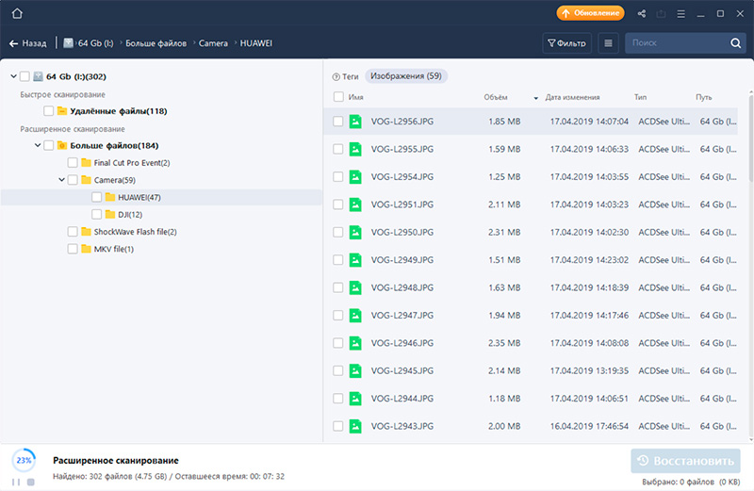The image size is (754, 491).
Task: Open the Теги tab
Action: (345, 75)
